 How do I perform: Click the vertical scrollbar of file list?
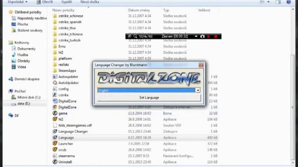[x=293, y=107]
